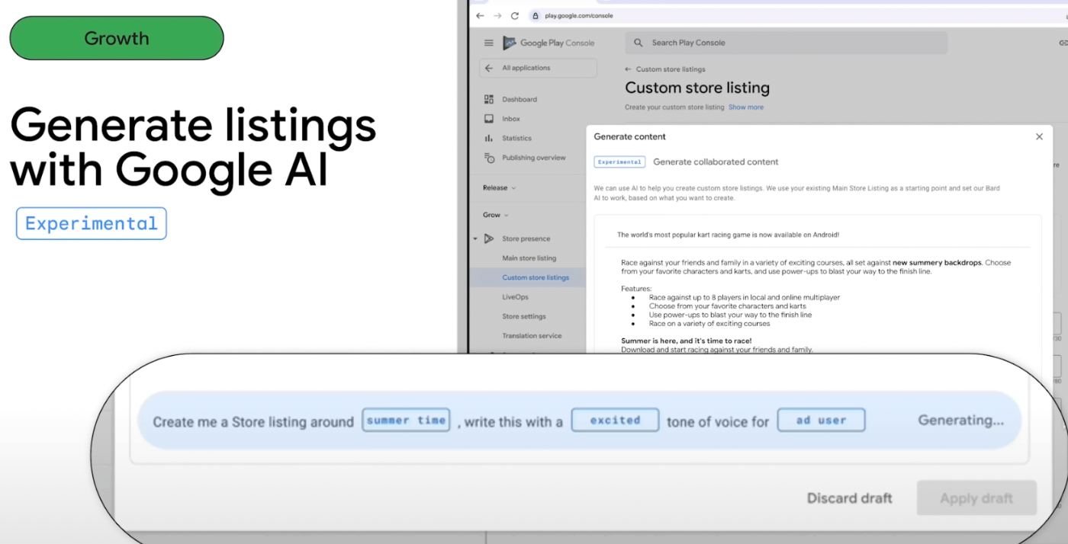Screen dimensions: 1068x544
Task: Click the Store presence play icon
Action: (x=489, y=238)
